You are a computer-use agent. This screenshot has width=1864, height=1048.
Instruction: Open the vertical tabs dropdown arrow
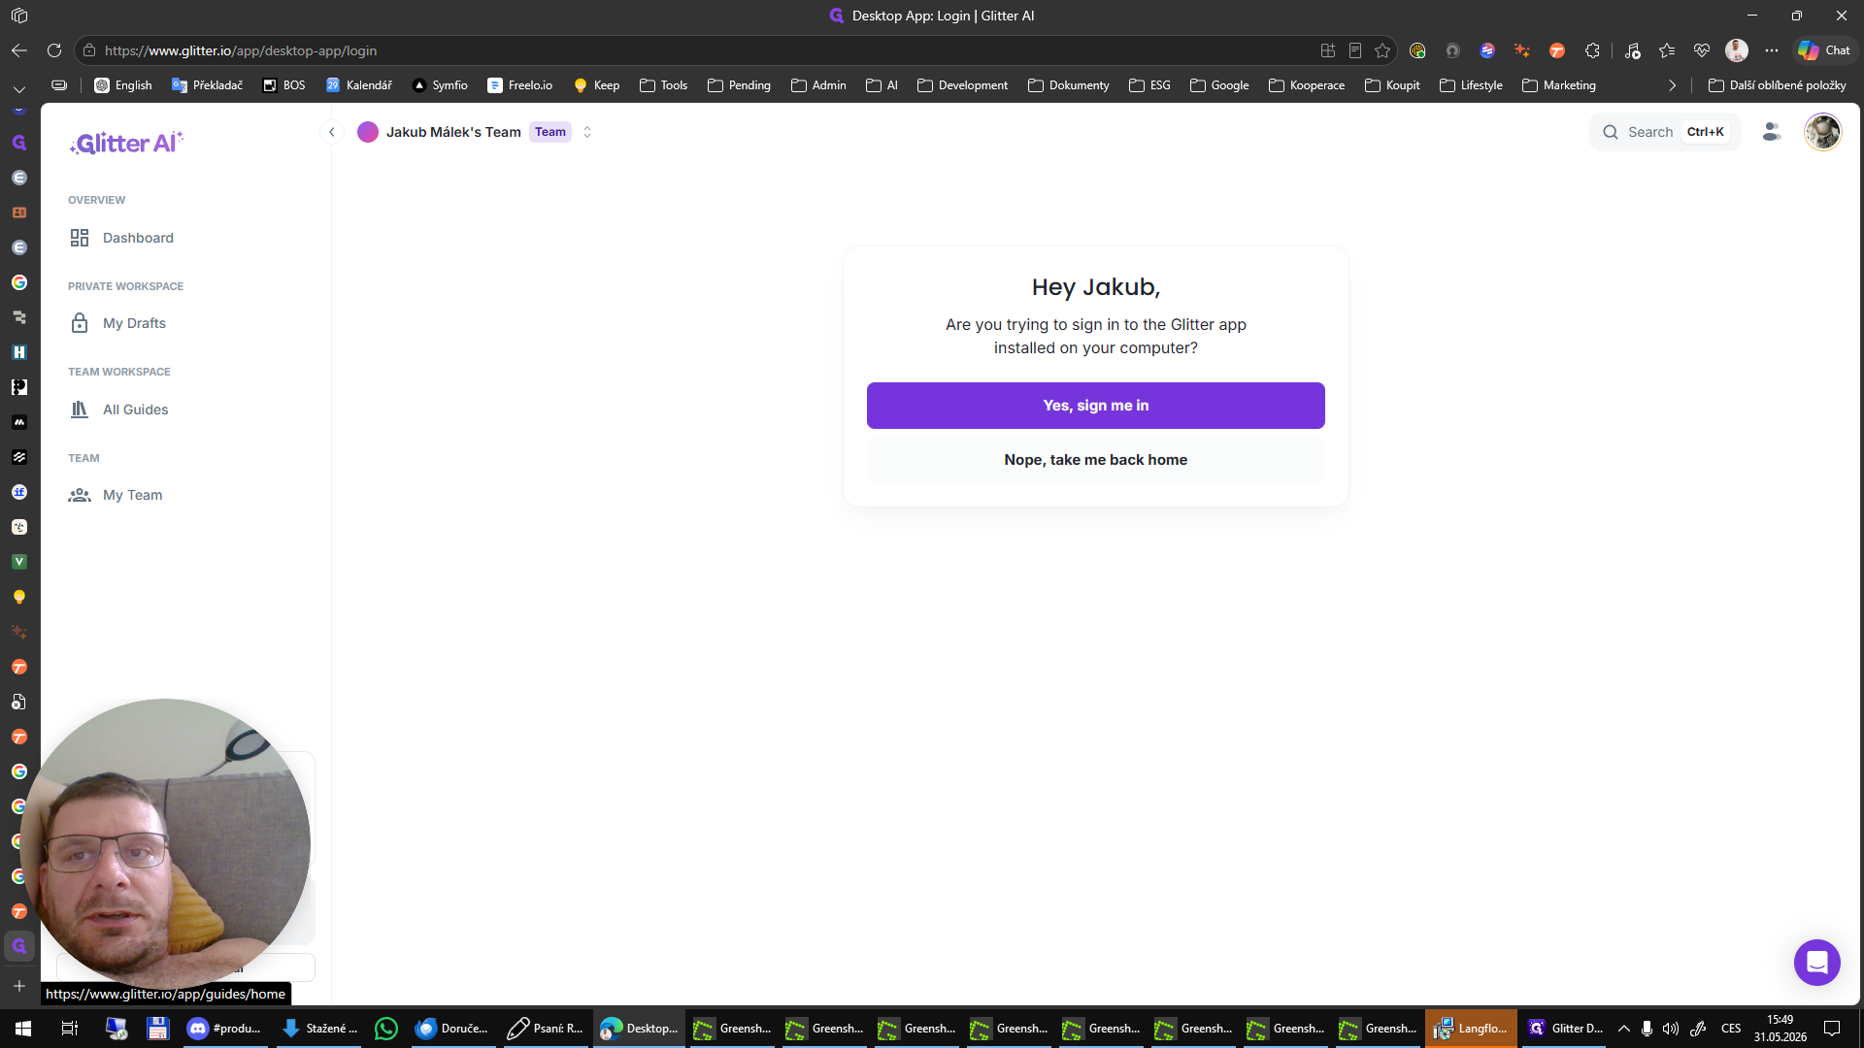19,89
